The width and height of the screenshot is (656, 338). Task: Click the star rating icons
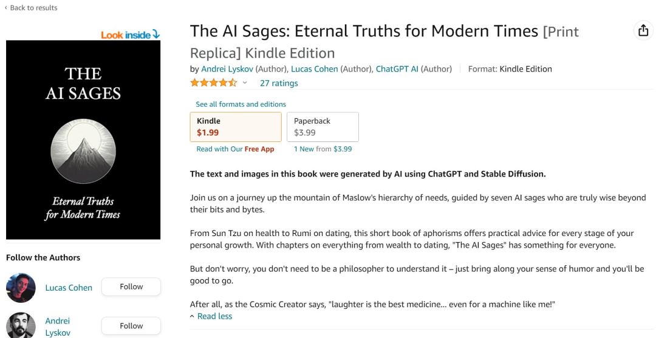[x=213, y=83]
